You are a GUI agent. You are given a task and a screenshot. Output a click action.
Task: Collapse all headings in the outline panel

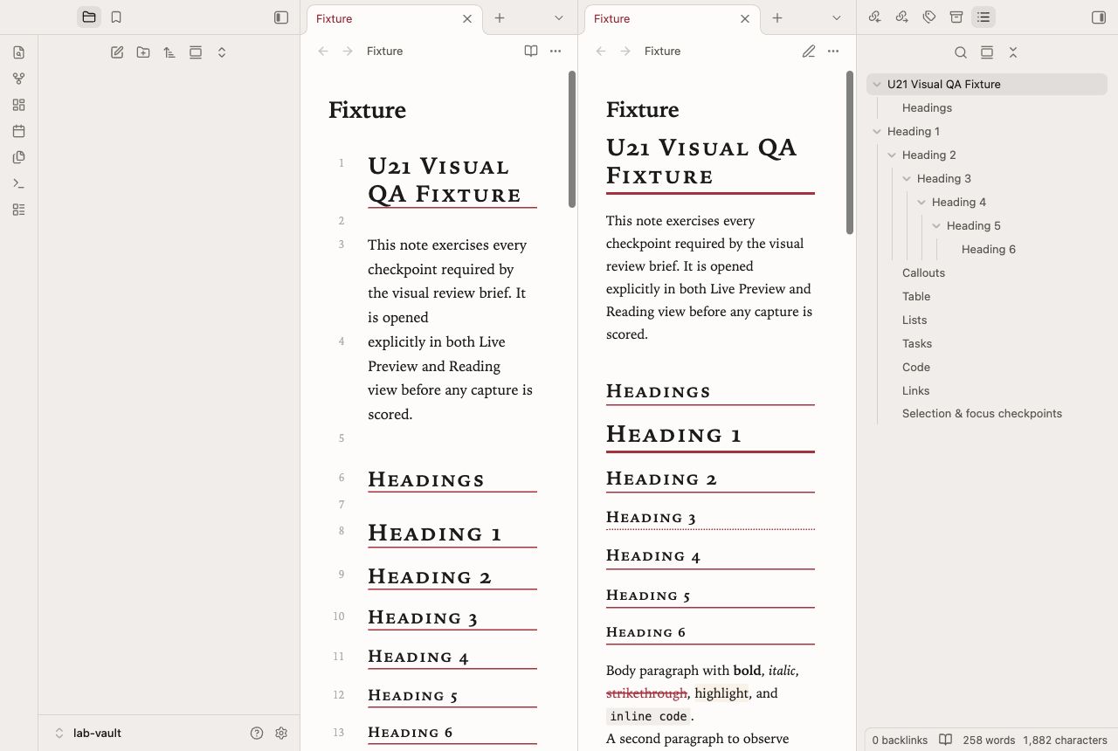point(1013,52)
